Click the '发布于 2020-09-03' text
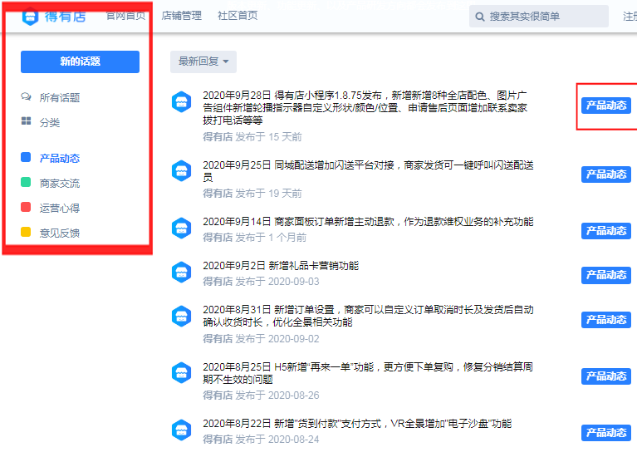This screenshot has height=457, width=637. (277, 282)
